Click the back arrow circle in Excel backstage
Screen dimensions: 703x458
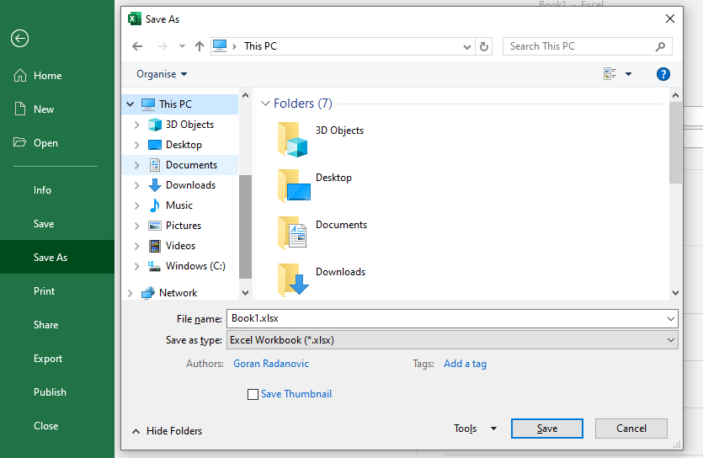tap(19, 38)
